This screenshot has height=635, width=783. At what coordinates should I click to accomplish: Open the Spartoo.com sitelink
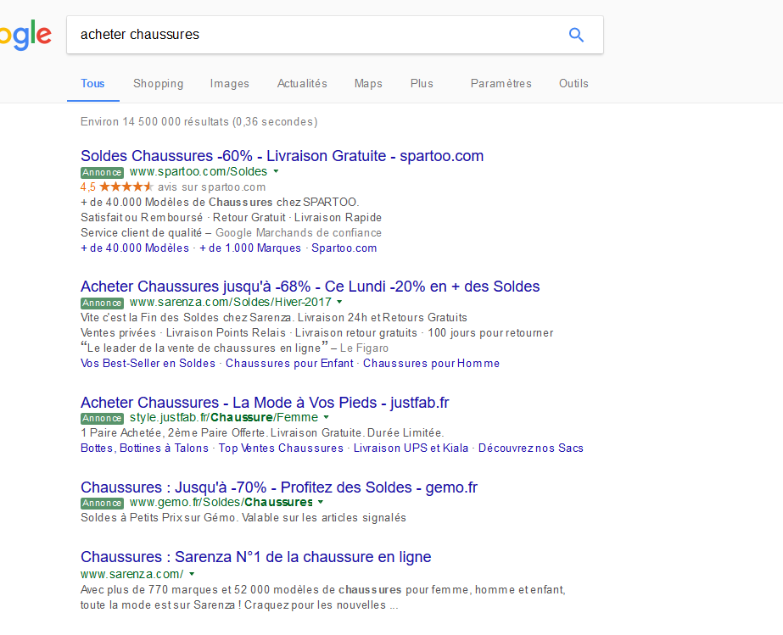pyautogui.click(x=344, y=248)
